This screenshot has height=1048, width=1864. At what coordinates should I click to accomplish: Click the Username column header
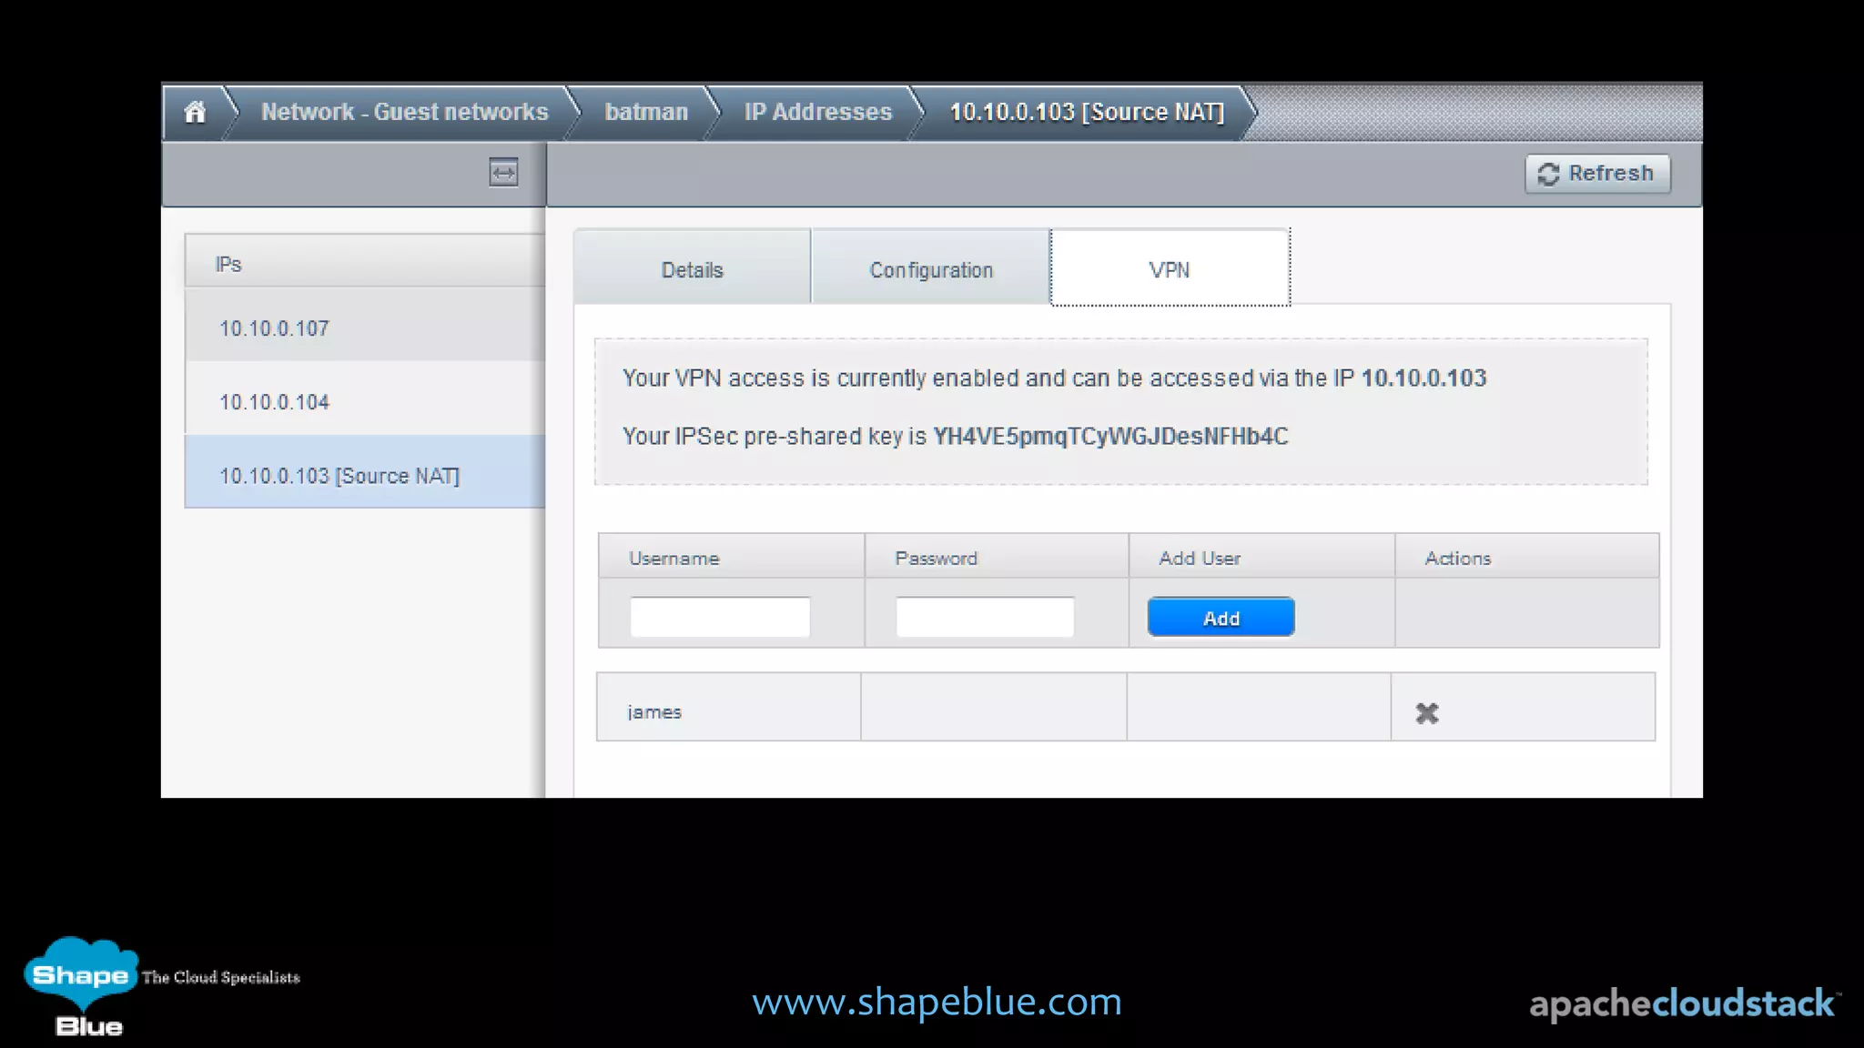point(731,557)
